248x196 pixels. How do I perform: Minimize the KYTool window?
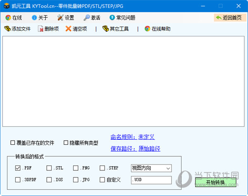pyautogui.click(x=203, y=6)
